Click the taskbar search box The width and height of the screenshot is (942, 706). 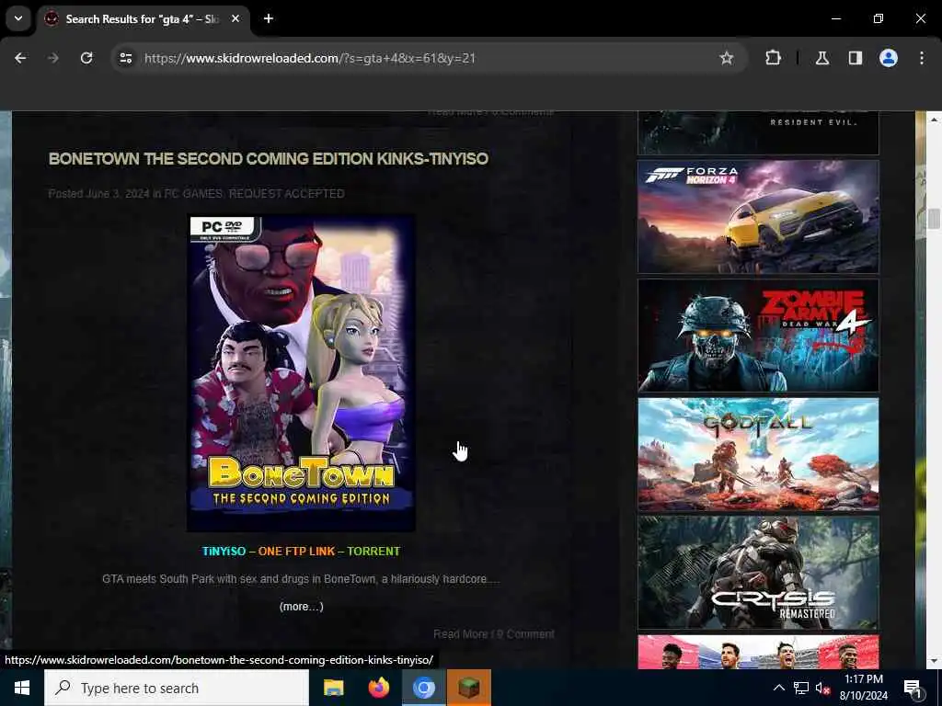(177, 688)
